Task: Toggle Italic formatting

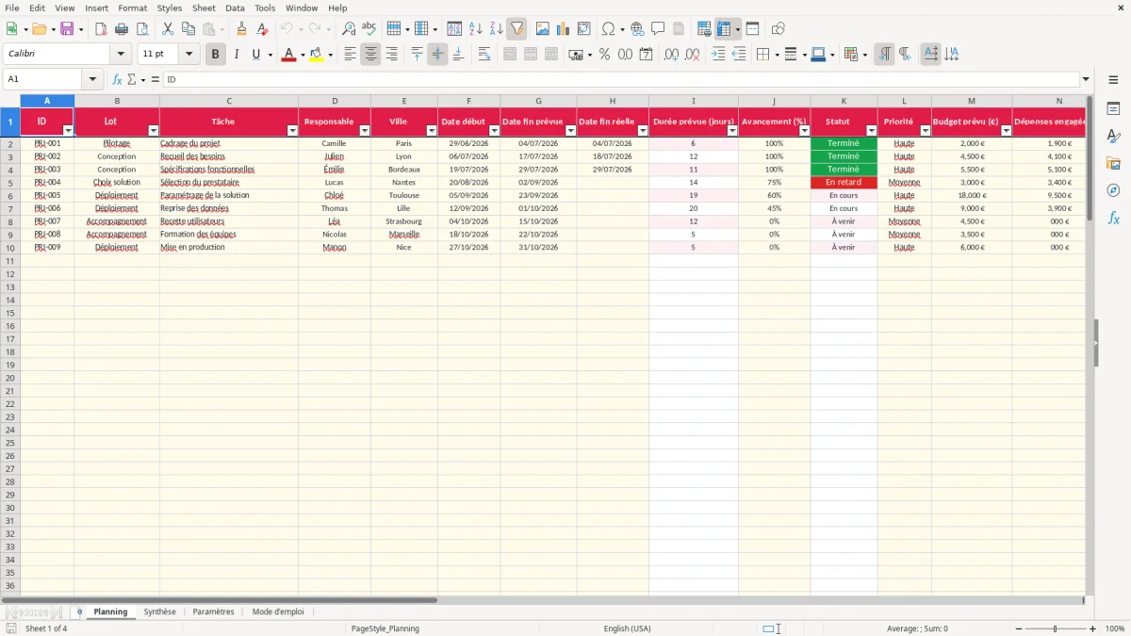Action: [236, 55]
